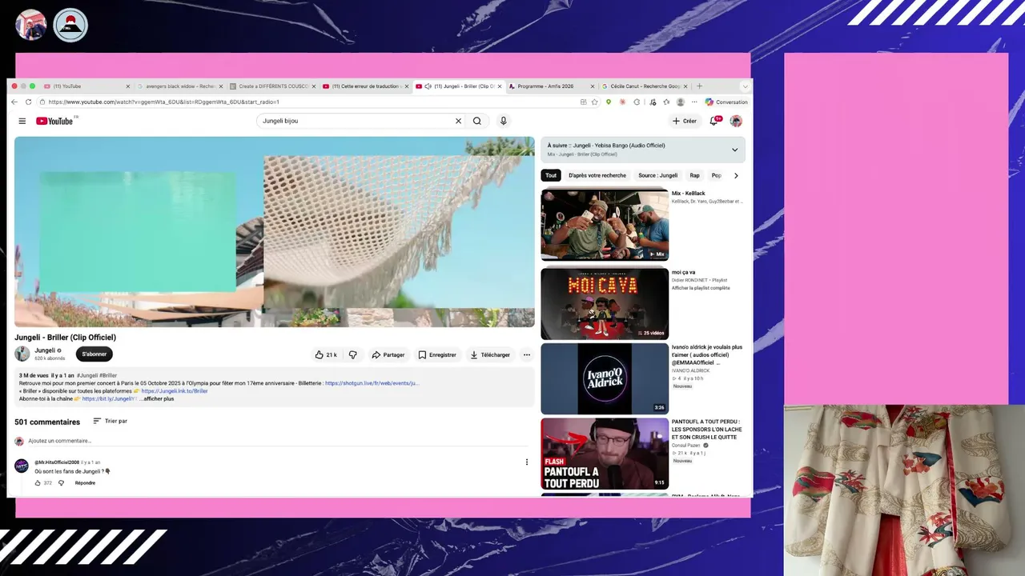Close the avengers black widow tab
This screenshot has height=576, width=1025.
[x=221, y=86]
